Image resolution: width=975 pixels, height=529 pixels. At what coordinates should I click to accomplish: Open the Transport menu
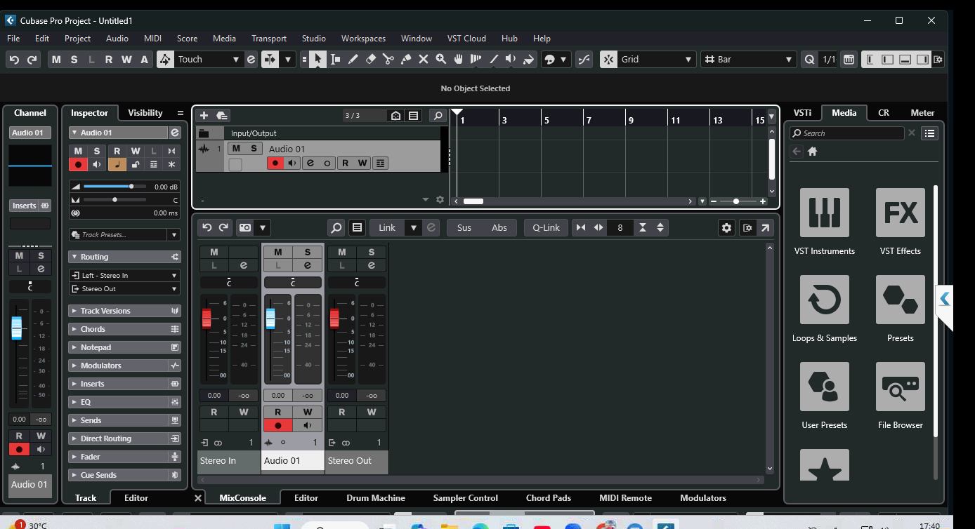tap(269, 39)
